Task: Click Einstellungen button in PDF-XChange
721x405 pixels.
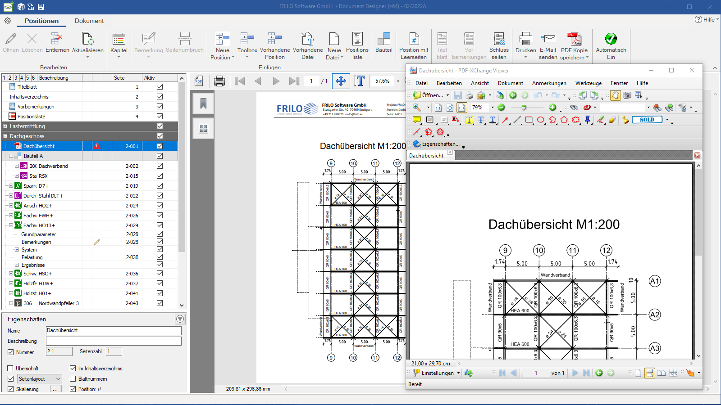Action: point(434,373)
